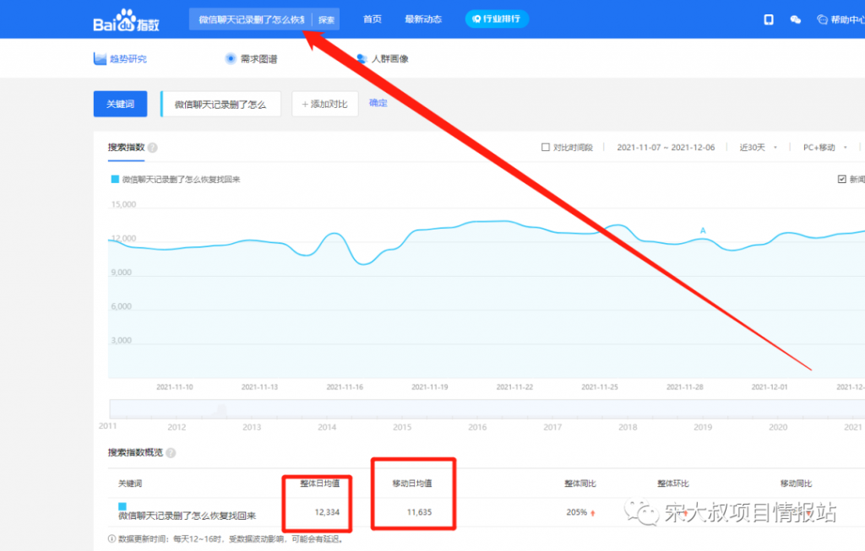865x551 pixels.
Task: Select the 搜索指数 chart tab
Action: pos(127,148)
